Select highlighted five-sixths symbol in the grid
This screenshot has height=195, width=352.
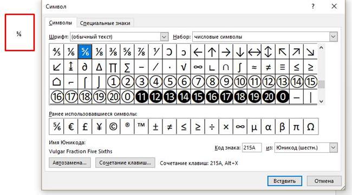(85, 52)
